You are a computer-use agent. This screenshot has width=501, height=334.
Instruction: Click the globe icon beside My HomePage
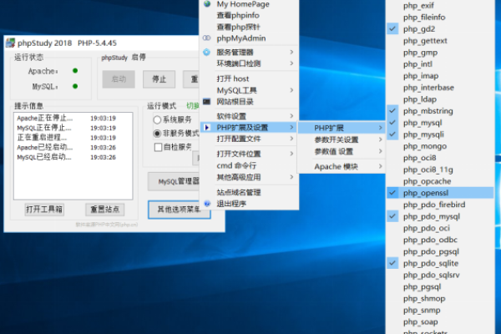tap(207, 3)
